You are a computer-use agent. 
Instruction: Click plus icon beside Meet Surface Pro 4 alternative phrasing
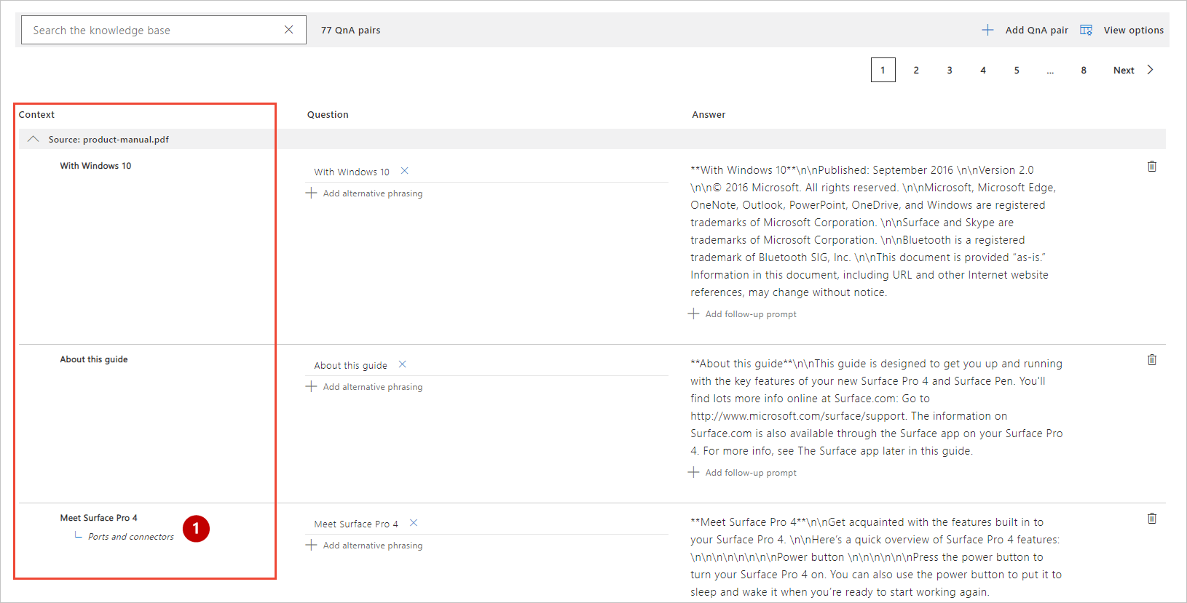coord(311,545)
